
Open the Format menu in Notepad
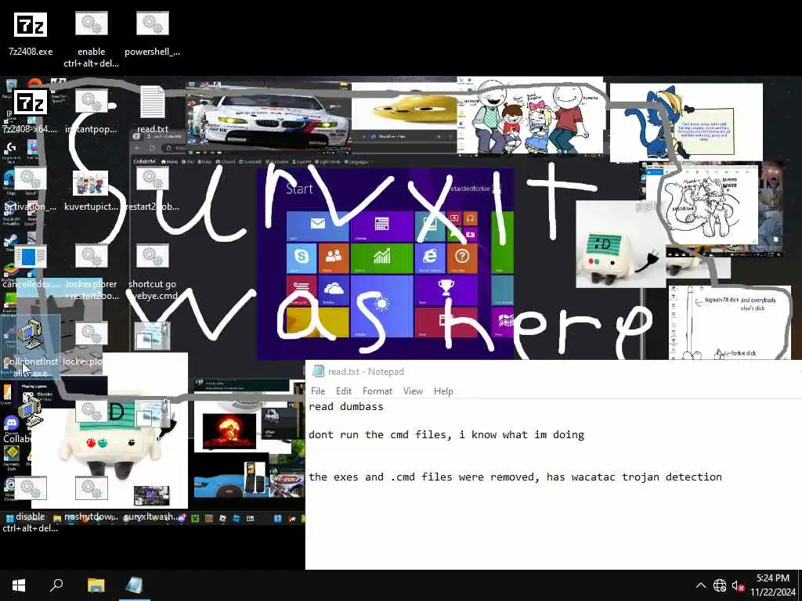pyautogui.click(x=378, y=391)
